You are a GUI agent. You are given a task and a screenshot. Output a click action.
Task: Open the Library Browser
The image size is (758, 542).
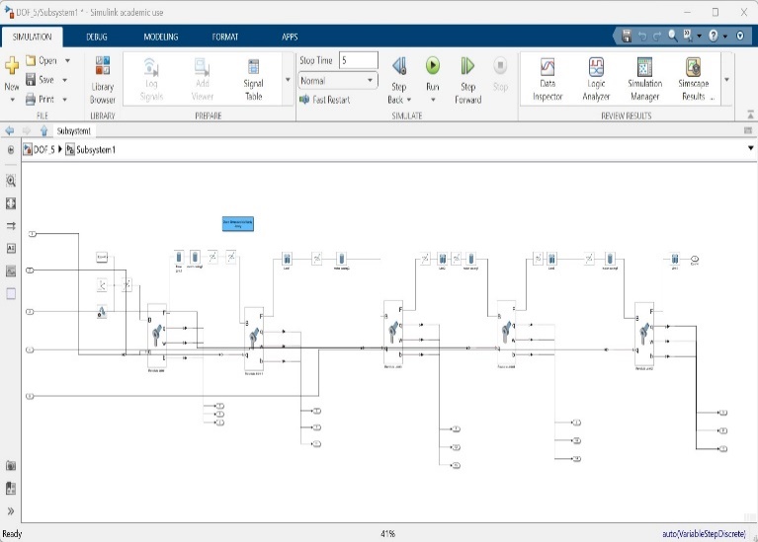[x=103, y=80]
